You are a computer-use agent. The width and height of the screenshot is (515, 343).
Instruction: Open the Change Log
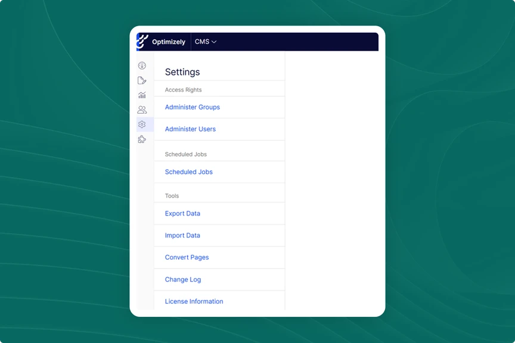point(183,280)
